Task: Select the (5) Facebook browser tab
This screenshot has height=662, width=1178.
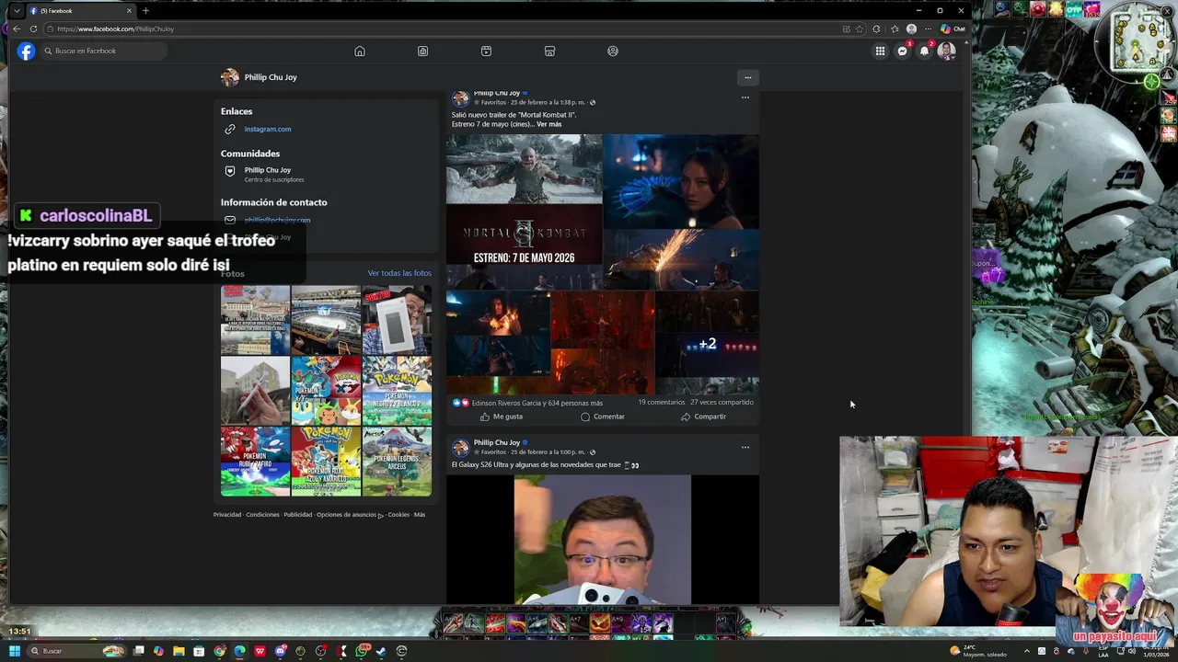Action: click(x=79, y=10)
